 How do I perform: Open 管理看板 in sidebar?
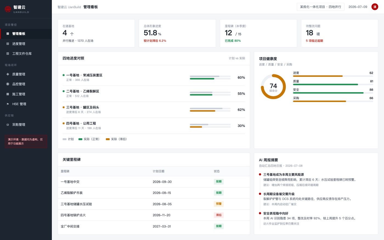pos(26,34)
